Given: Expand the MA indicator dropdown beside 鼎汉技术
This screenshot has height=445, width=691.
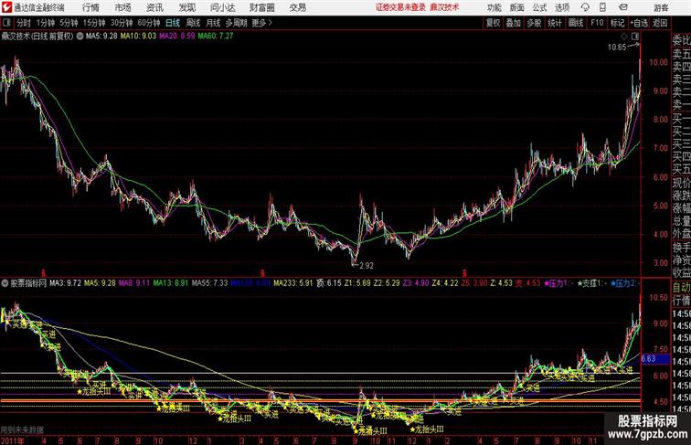Looking at the screenshot, I should point(80,37).
